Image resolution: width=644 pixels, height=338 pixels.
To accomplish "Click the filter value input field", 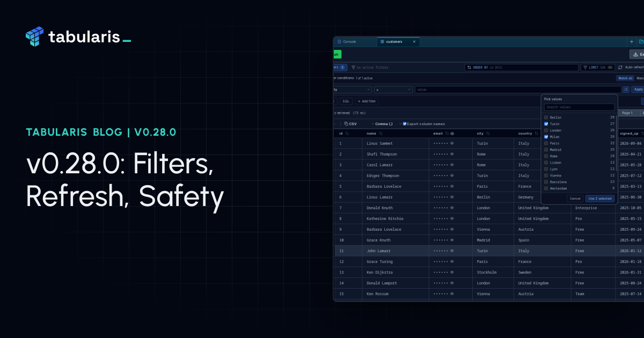I will pyautogui.click(x=518, y=90).
